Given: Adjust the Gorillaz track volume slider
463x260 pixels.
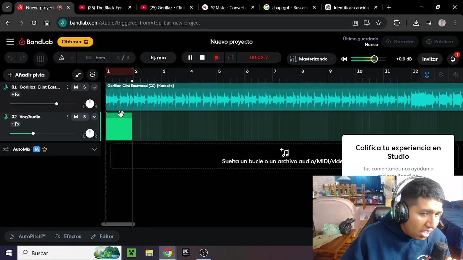Looking at the screenshot, I should (x=43, y=104).
